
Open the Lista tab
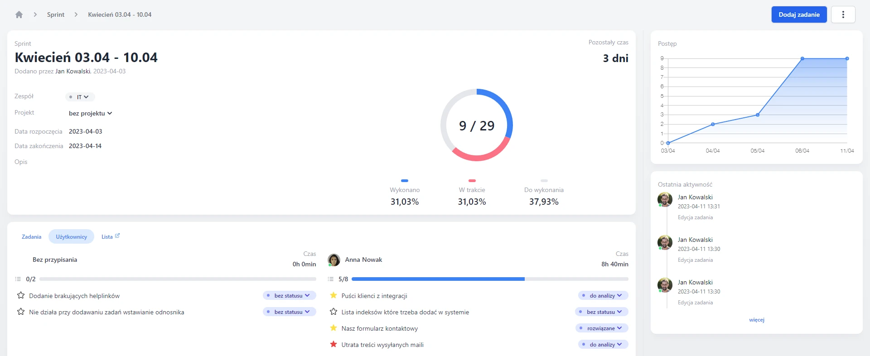tap(107, 236)
